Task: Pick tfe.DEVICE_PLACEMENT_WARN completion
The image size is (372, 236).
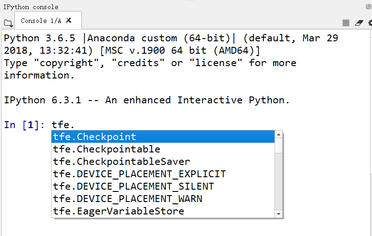Action: (x=163, y=198)
